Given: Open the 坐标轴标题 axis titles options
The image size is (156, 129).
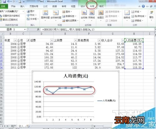Looking at the screenshot, I should click(56, 16).
